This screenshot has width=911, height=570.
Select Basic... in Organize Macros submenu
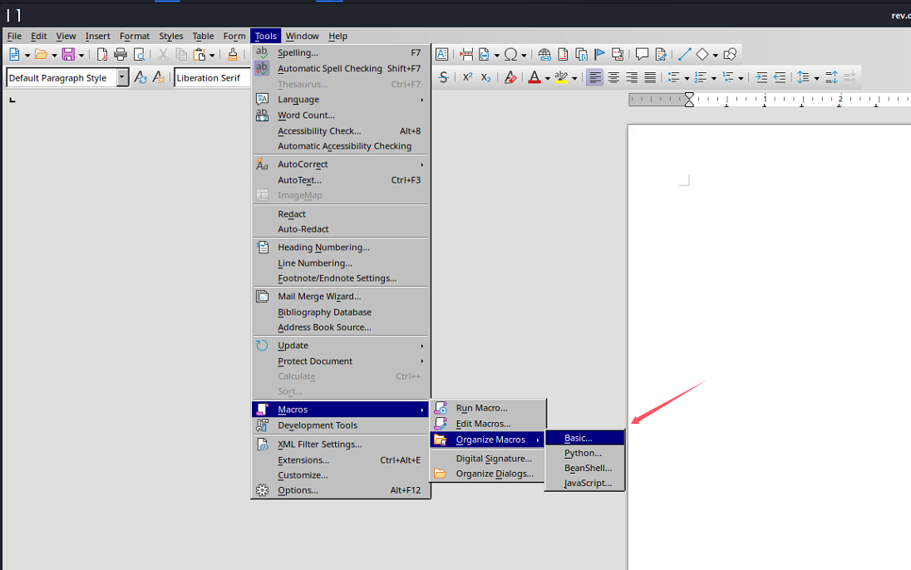[578, 438]
